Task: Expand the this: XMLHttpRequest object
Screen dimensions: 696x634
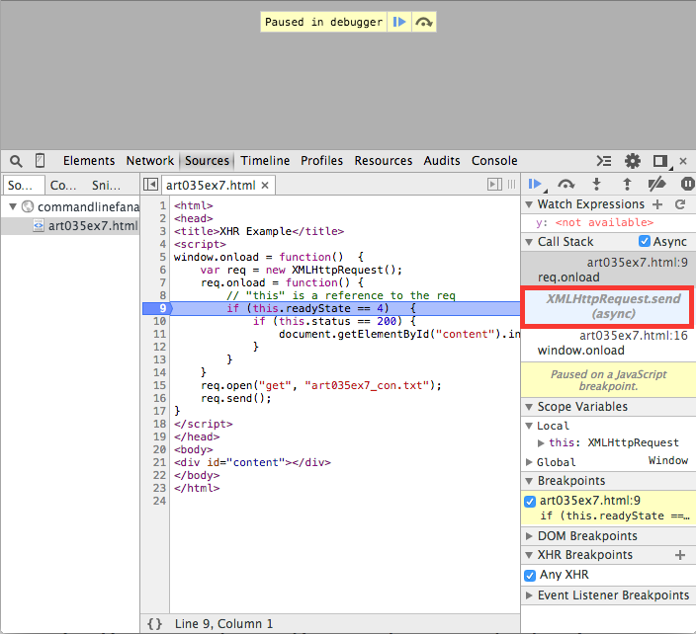Action: [x=541, y=442]
